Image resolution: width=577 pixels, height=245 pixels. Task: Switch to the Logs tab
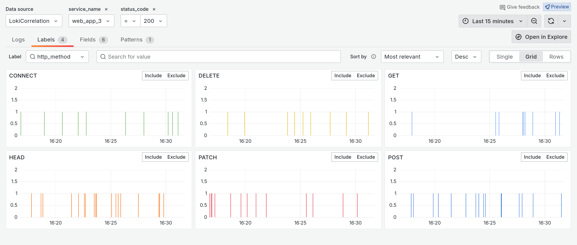click(x=18, y=40)
